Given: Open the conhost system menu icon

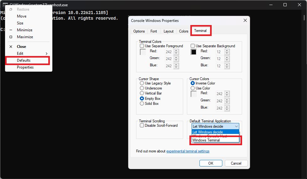Looking at the screenshot, I should click(5, 5).
